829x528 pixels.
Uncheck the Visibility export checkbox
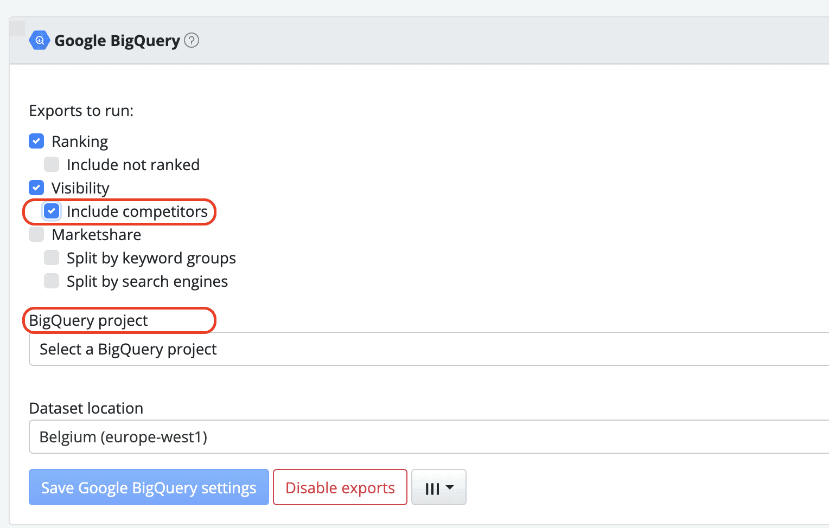point(36,187)
